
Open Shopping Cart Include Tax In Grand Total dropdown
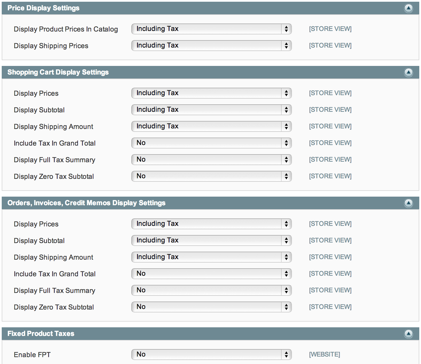[211, 143]
